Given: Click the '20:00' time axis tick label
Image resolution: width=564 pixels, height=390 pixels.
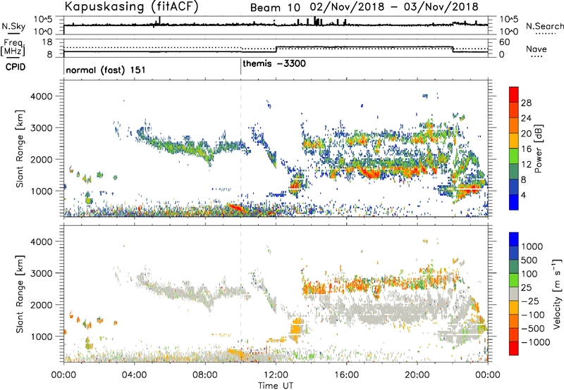Looking at the screenshot, I should click(x=417, y=375).
